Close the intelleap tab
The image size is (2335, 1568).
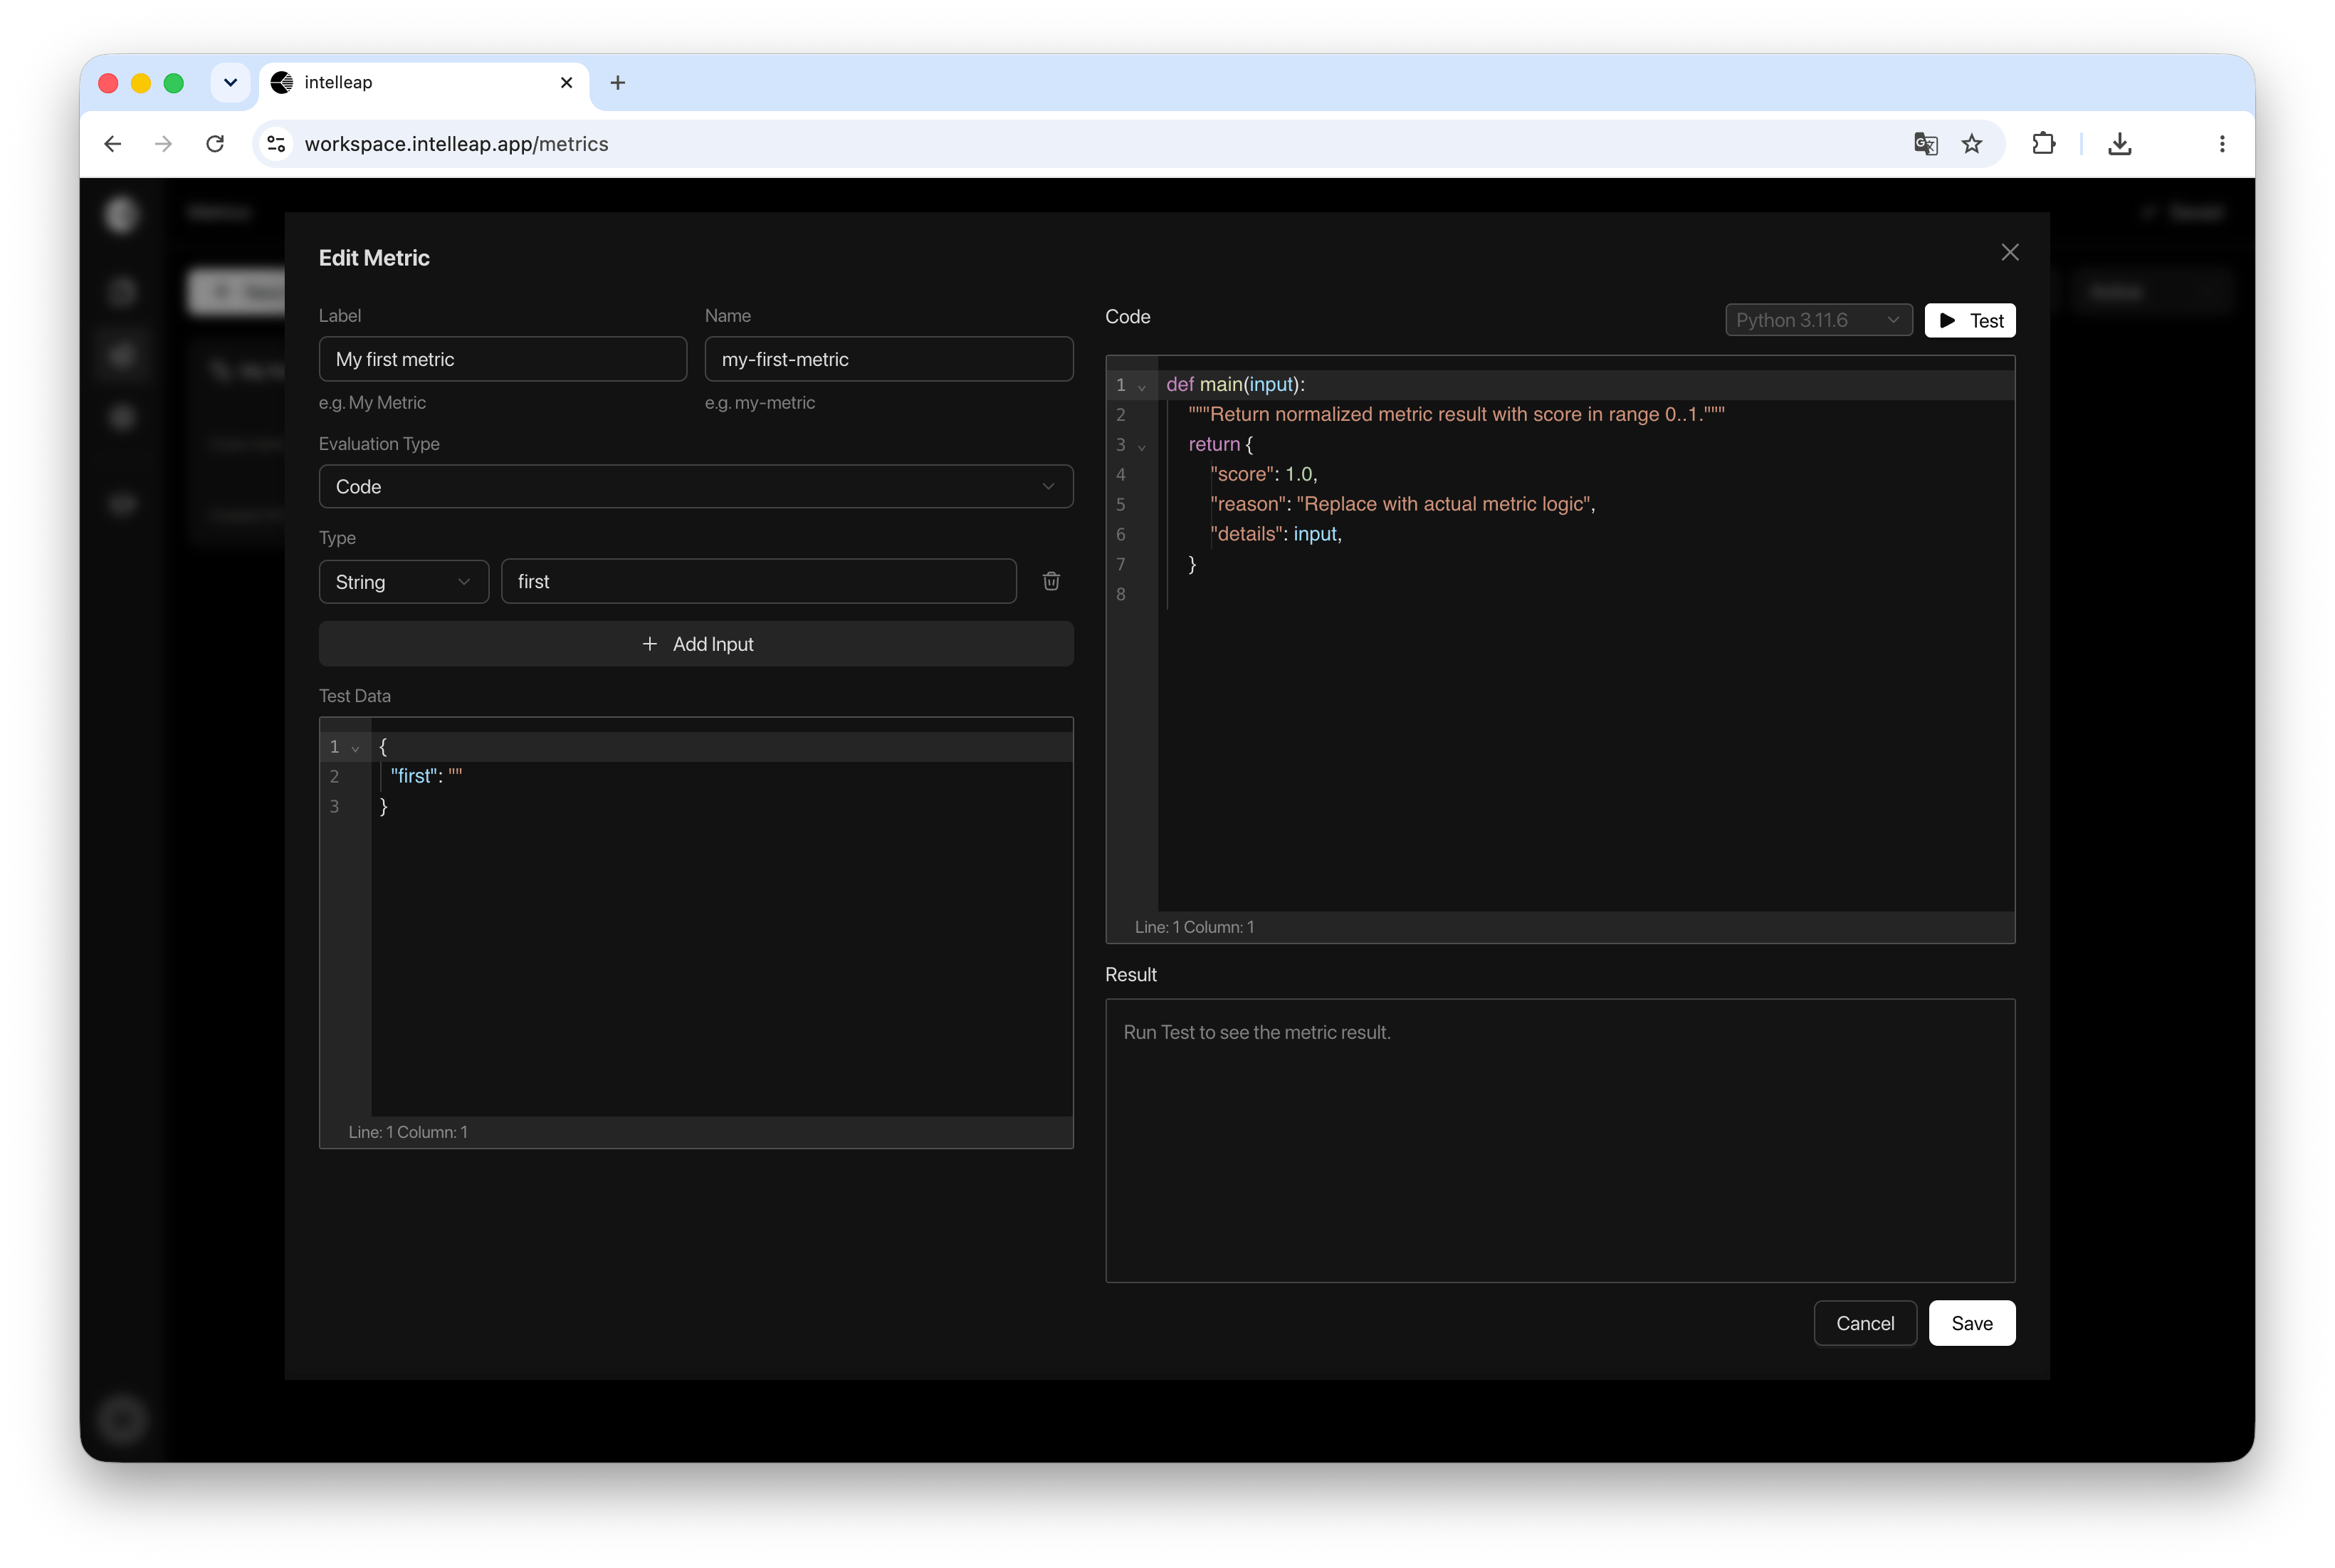click(x=567, y=83)
